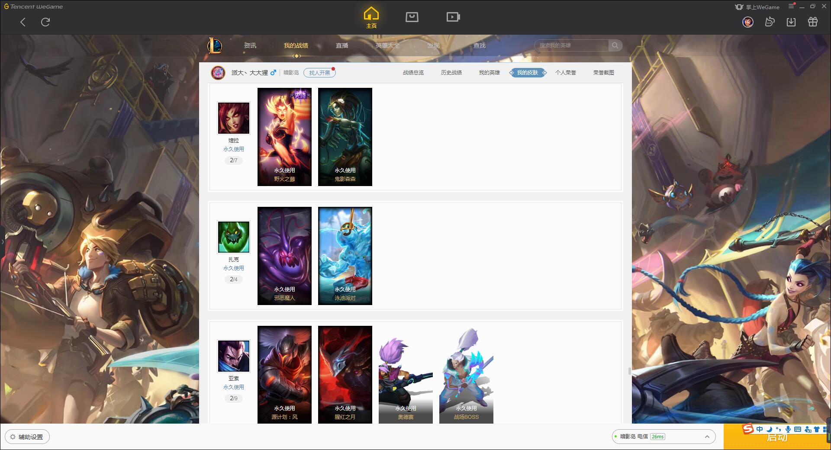Viewport: 831px width, 450px height.
Task: Select the 我的皮肤 section
Action: point(528,73)
